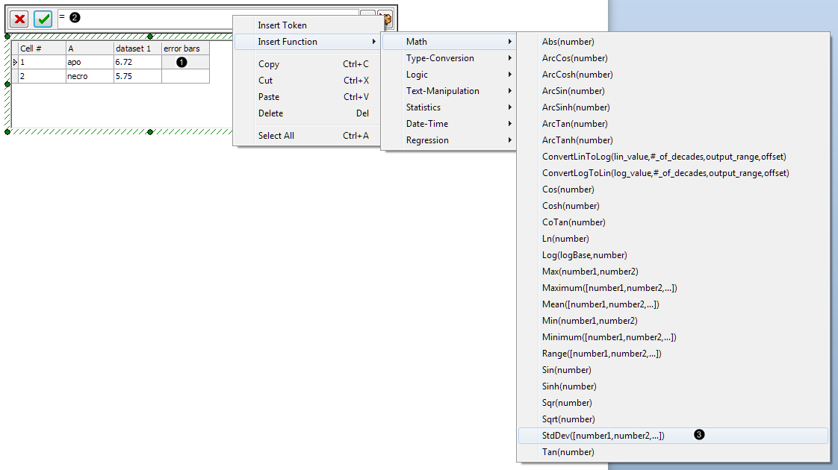Viewport: 838px width, 470px height.
Task: Insert the Mean function
Action: (x=600, y=304)
